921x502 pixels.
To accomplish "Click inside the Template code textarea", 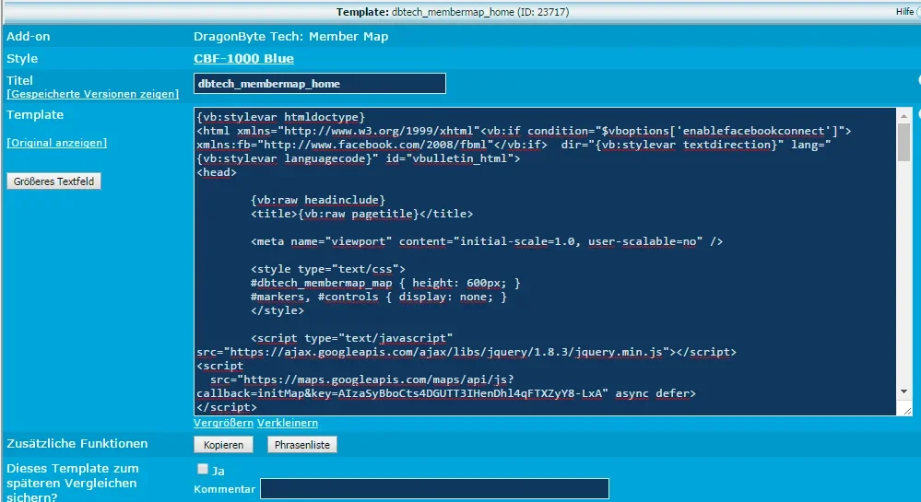I will tap(545, 262).
